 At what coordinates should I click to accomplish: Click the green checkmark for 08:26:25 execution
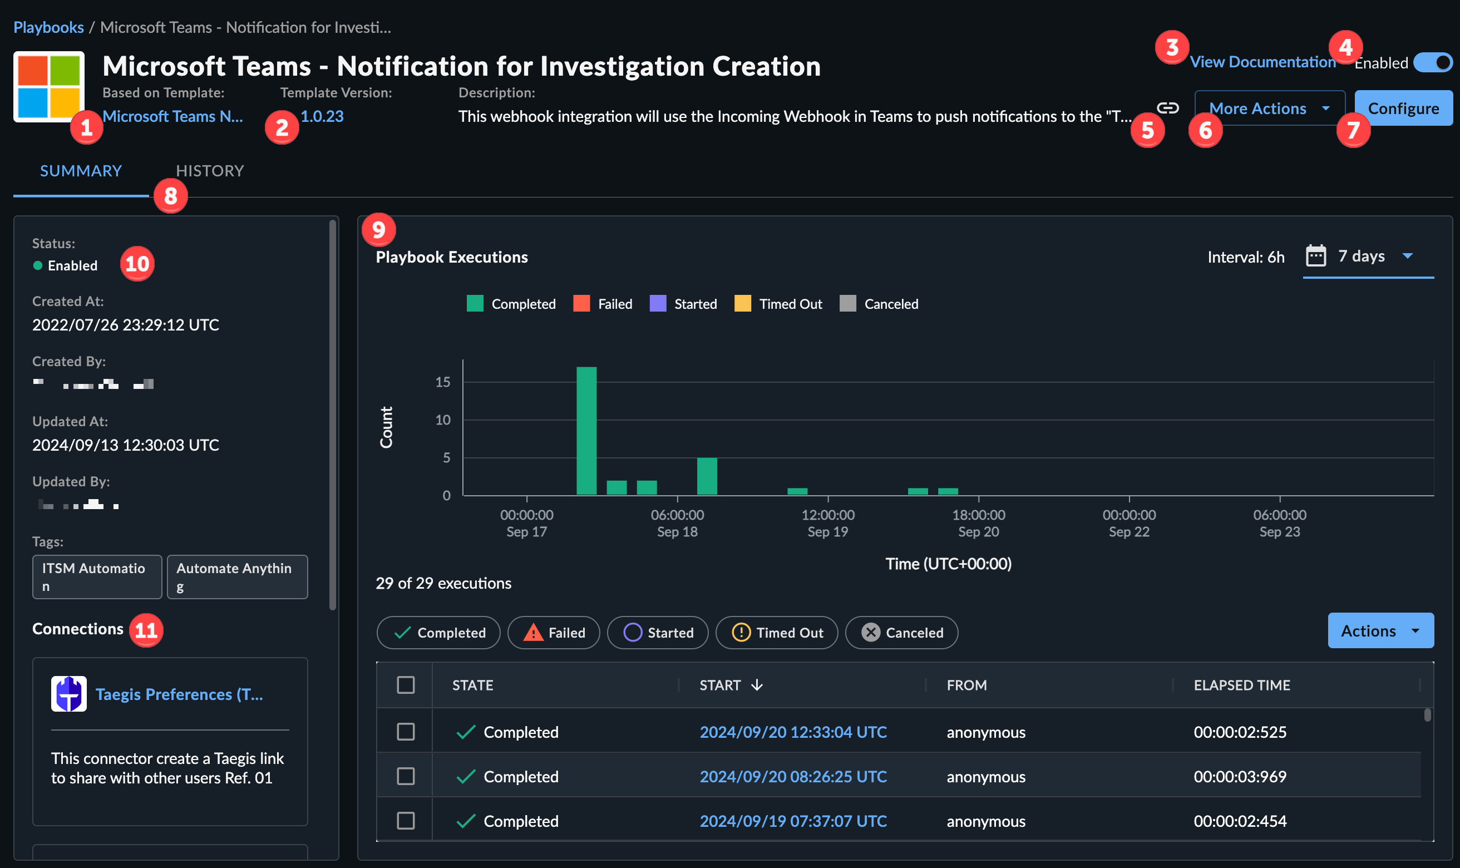click(465, 776)
